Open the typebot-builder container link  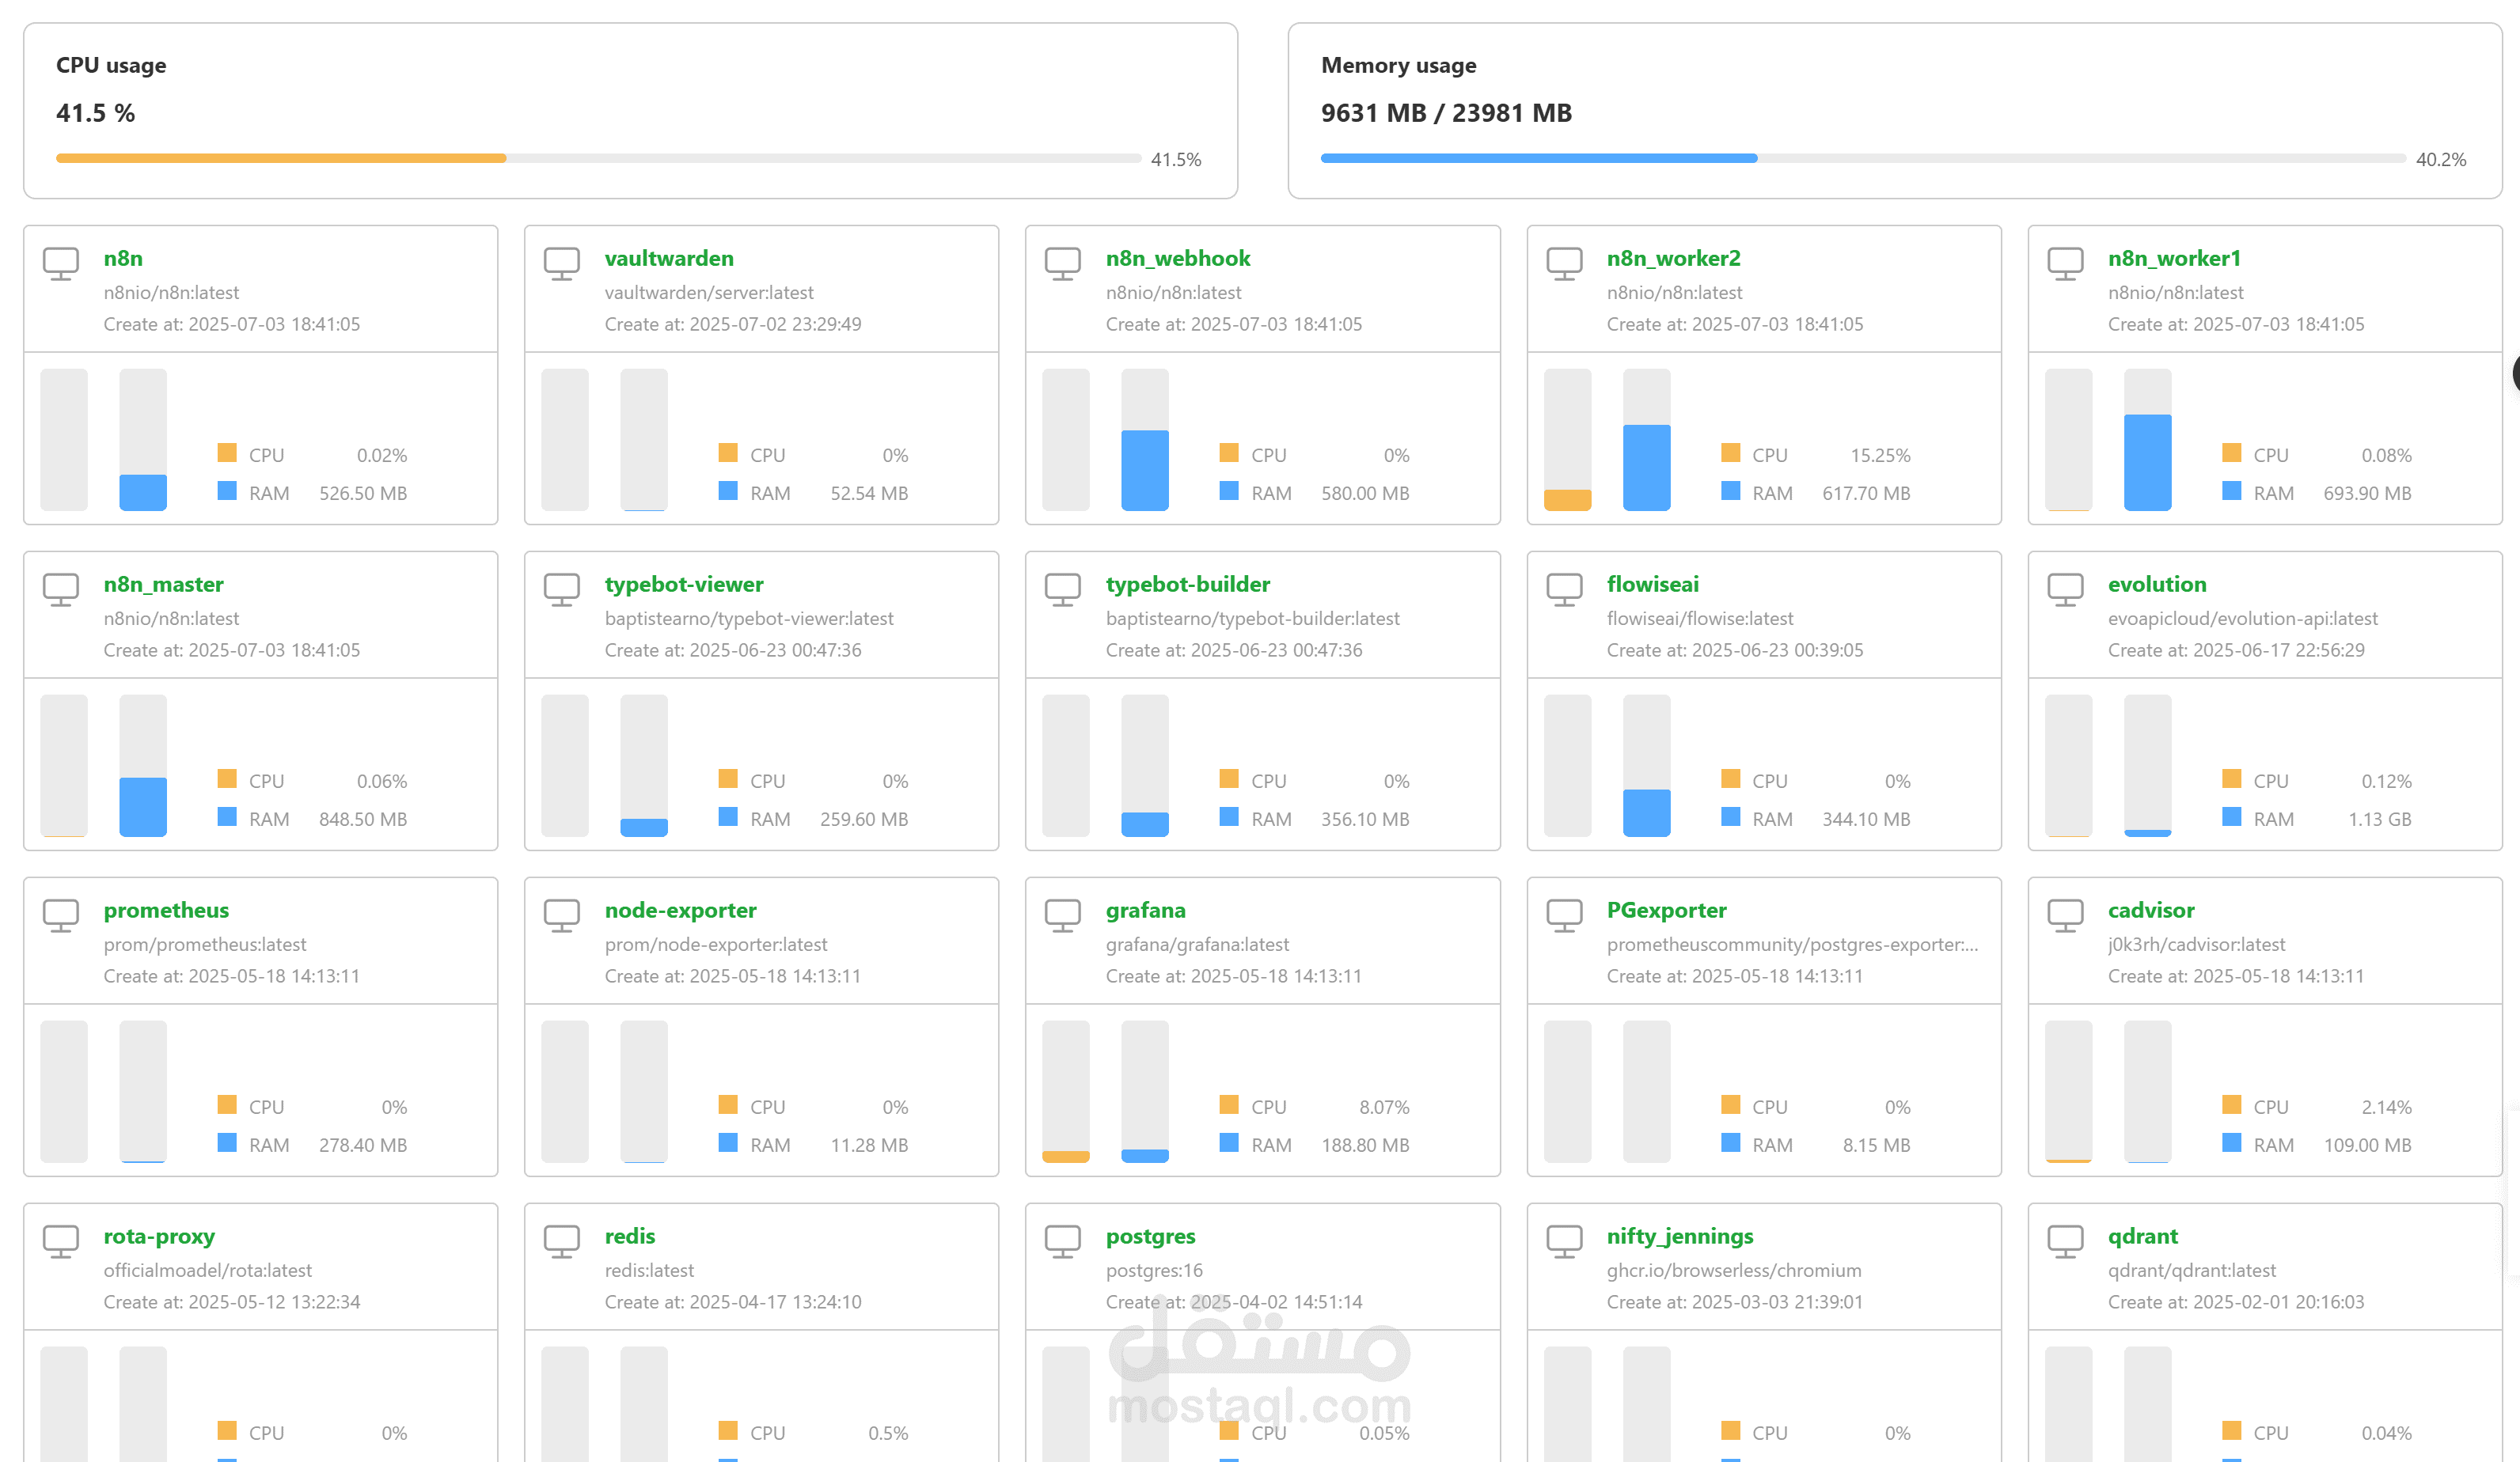pyautogui.click(x=1188, y=584)
